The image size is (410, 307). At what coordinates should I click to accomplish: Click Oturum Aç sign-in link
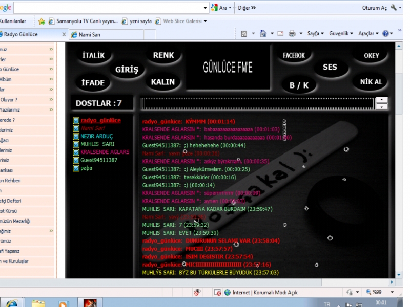coord(374,8)
